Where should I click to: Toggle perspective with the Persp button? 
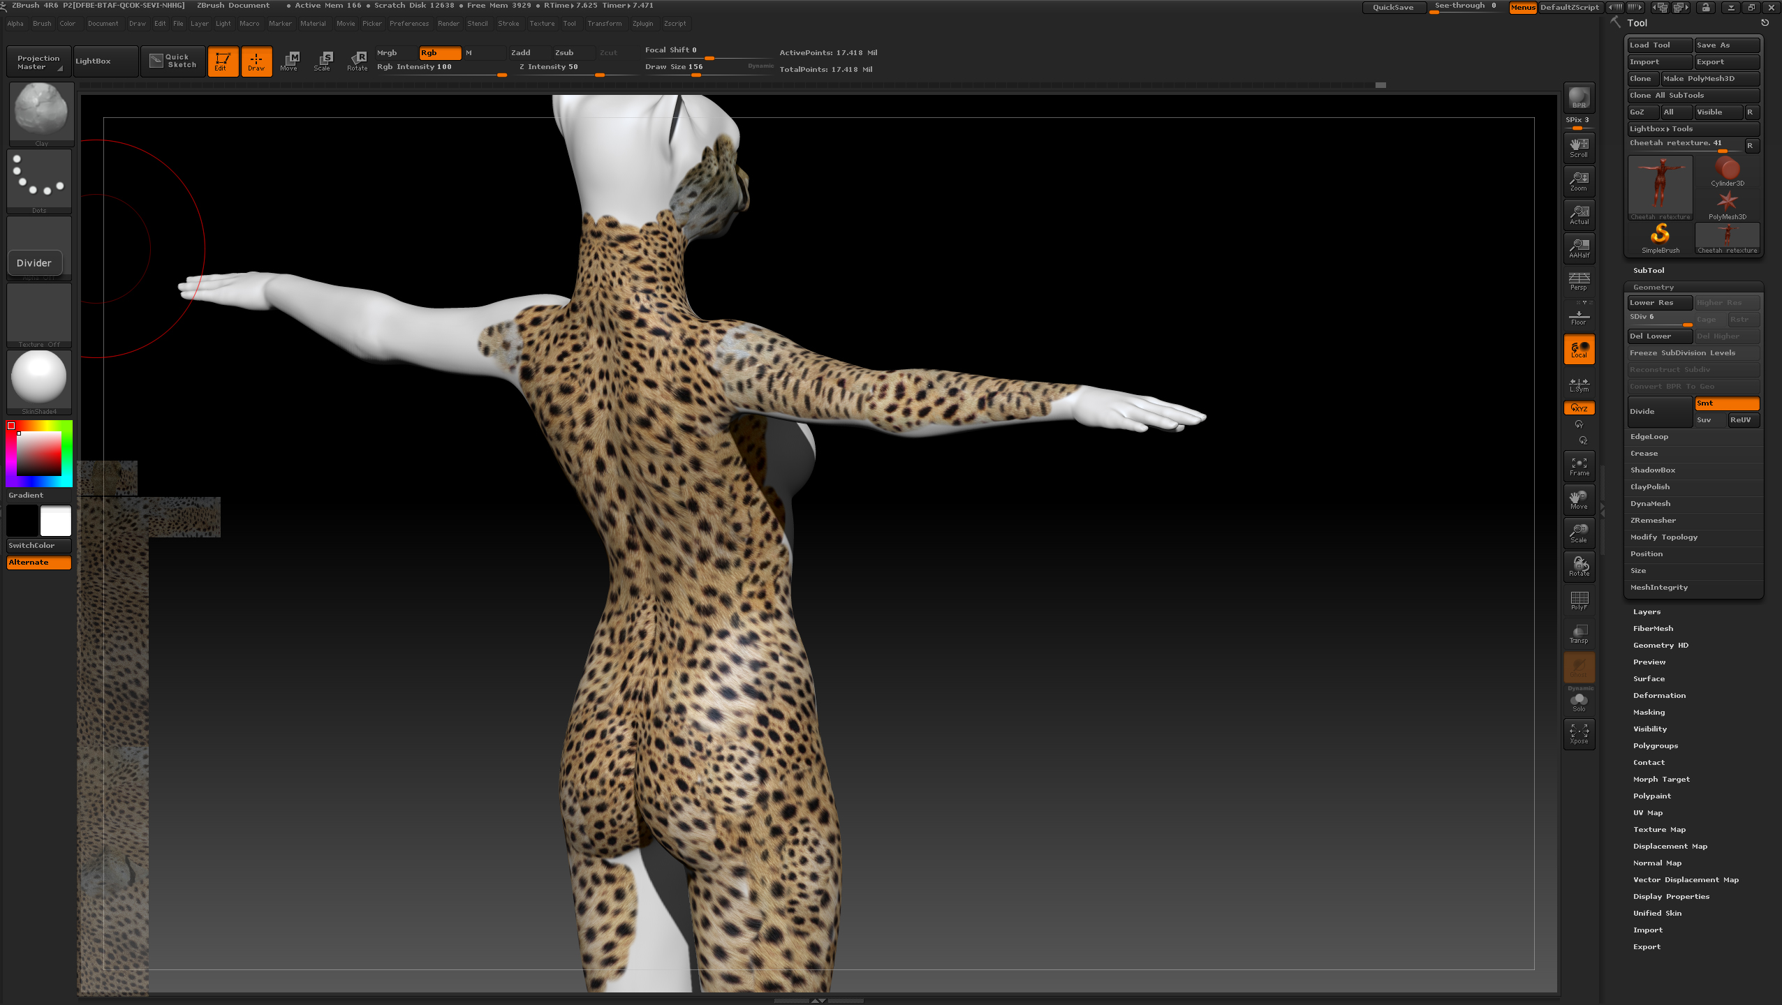tap(1579, 281)
